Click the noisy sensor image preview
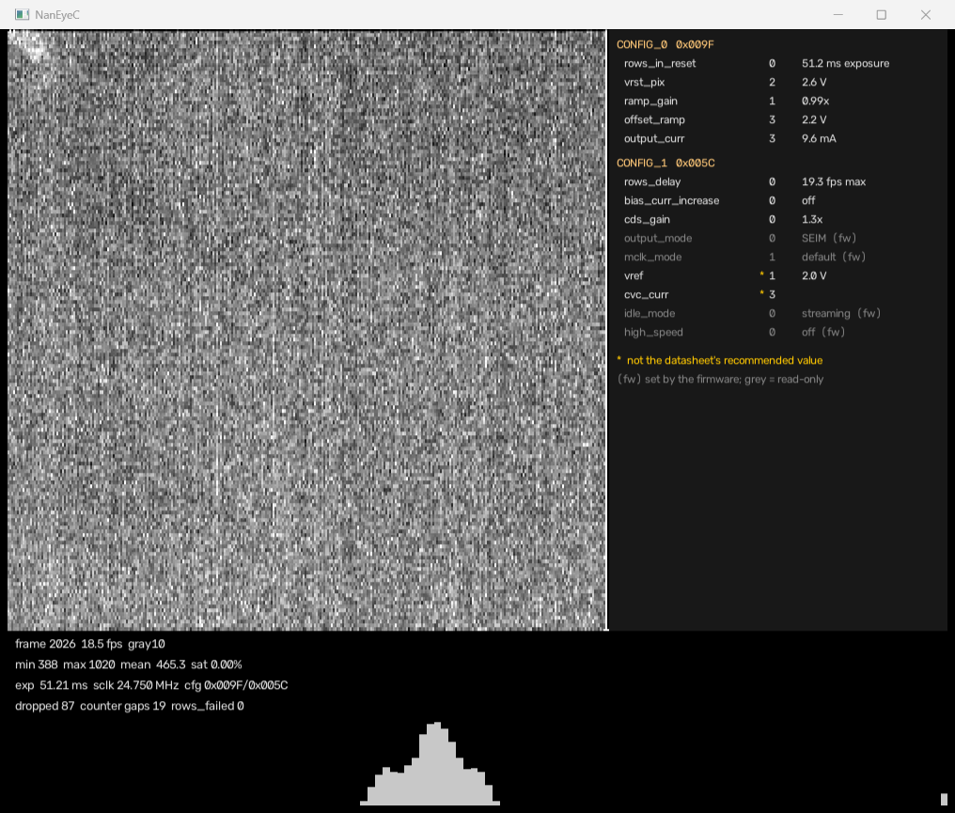 click(307, 330)
